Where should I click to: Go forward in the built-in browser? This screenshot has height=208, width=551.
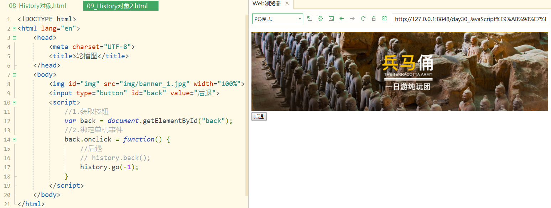click(352, 18)
